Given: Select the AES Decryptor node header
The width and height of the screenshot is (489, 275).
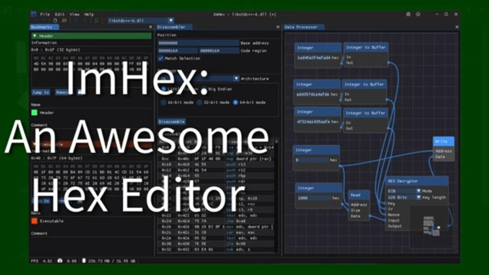Looking at the screenshot, I should pos(417,181).
